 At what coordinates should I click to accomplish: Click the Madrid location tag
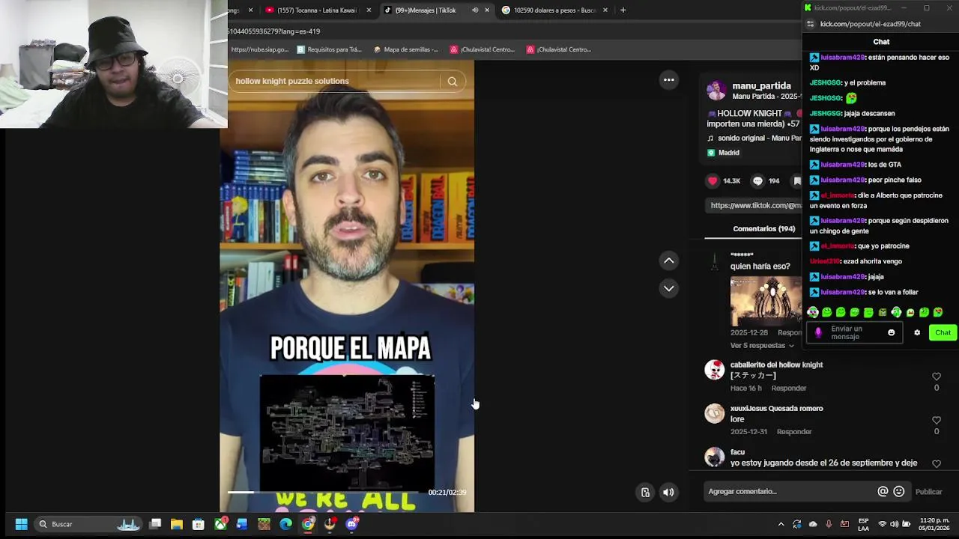728,153
